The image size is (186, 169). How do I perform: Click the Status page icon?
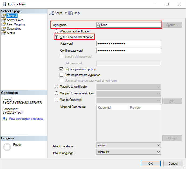pyautogui.click(x=4, y=33)
